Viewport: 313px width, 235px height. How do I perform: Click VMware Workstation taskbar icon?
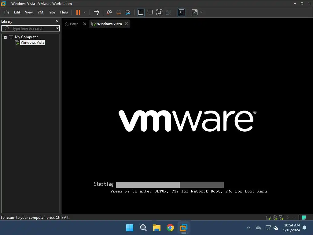(184, 228)
